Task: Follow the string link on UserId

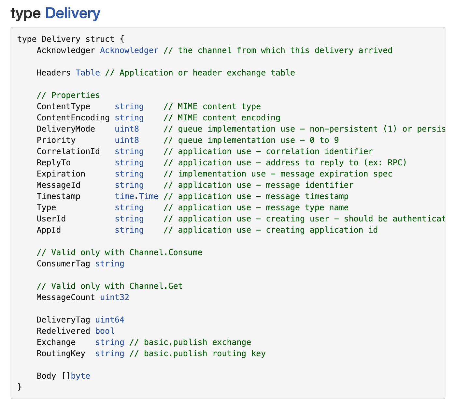Action: pyautogui.click(x=129, y=219)
